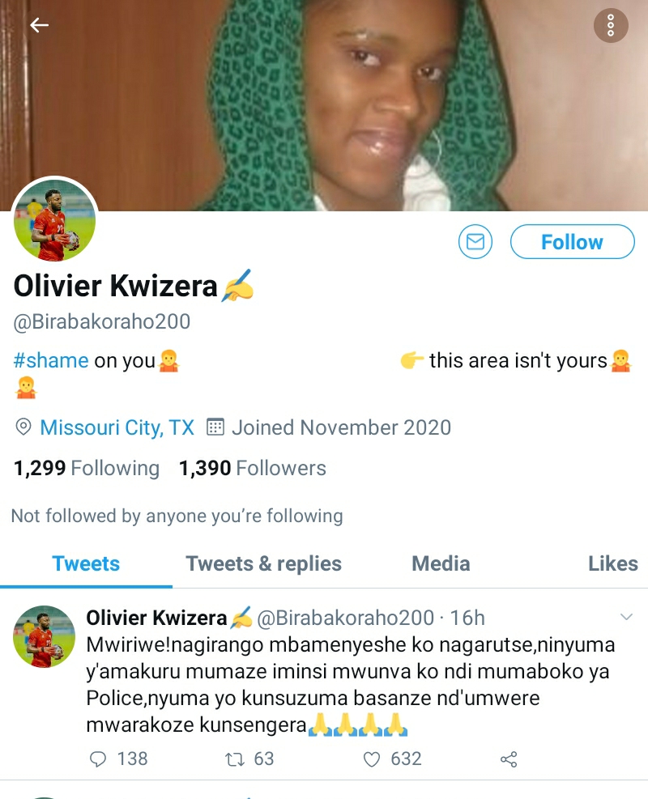The height and width of the screenshot is (799, 648).
Task: Expand the tweet options chevron
Action: coord(626,618)
